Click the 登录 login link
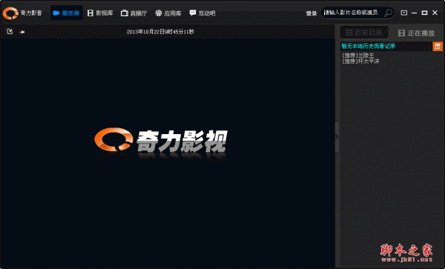The width and height of the screenshot is (445, 269). 311,13
